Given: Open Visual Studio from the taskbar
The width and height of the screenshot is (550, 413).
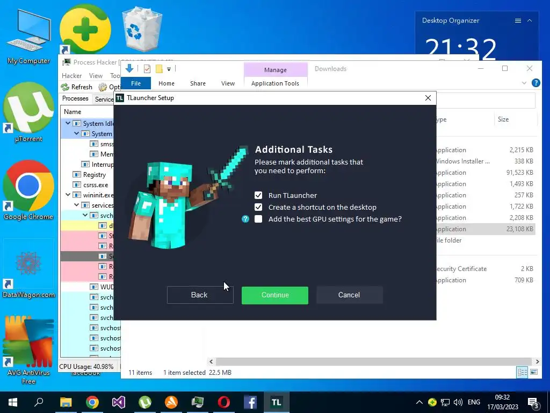Looking at the screenshot, I should [x=119, y=402].
